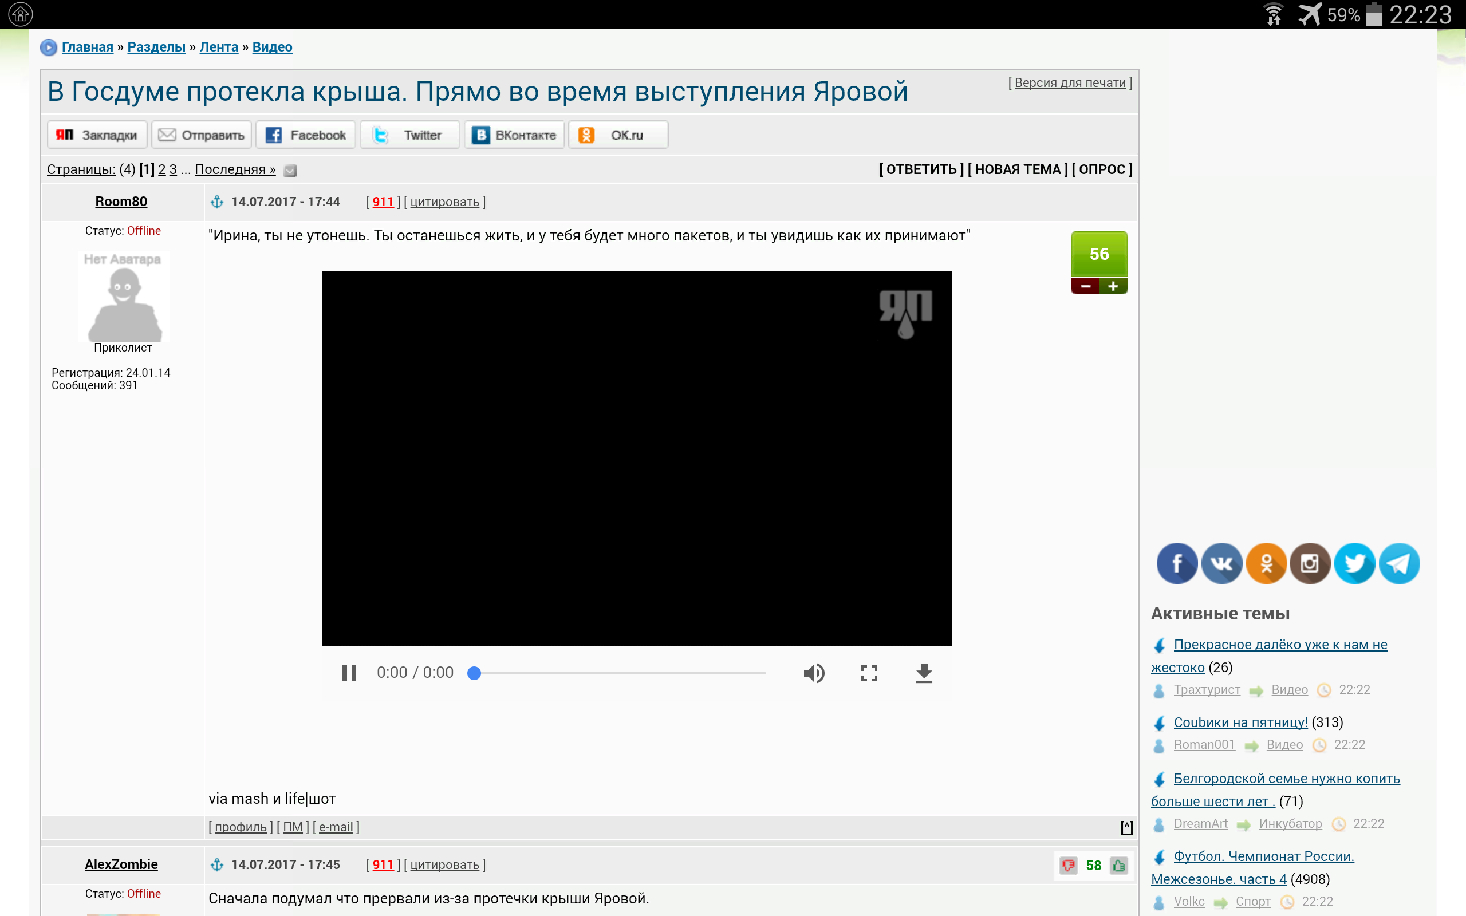
Task: Open topic Coubики на пятницу!
Action: [1240, 722]
